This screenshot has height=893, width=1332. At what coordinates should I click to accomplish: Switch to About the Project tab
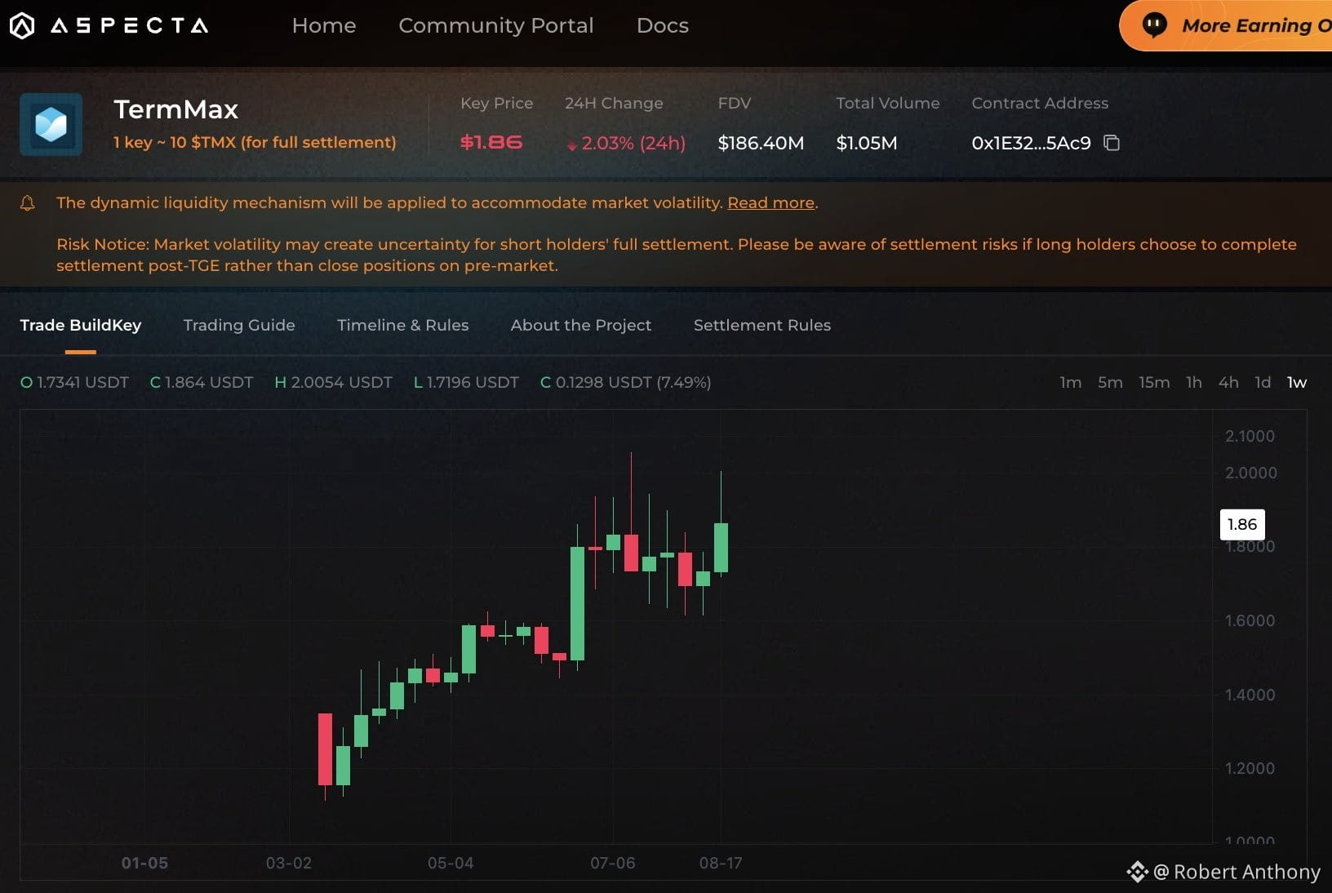coord(581,325)
